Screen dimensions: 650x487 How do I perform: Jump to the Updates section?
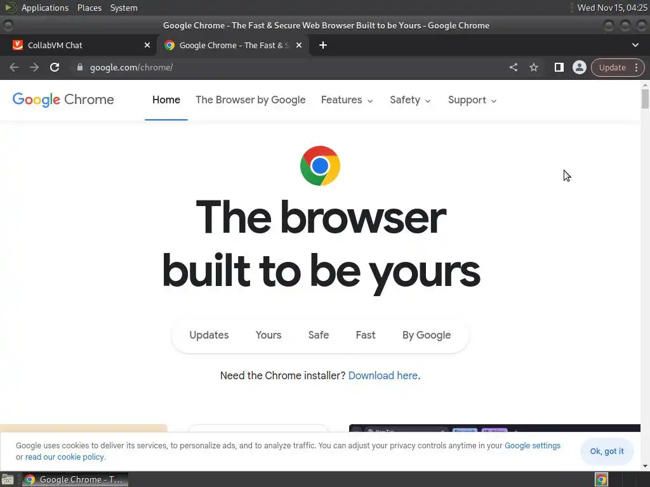point(209,335)
